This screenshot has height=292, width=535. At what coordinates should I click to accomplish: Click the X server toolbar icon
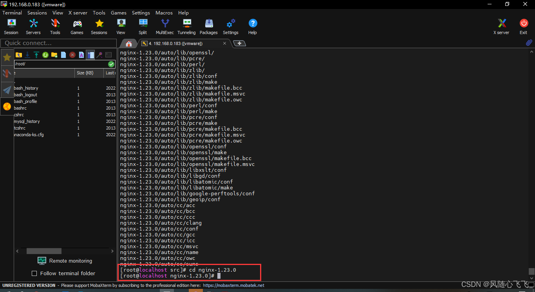tap(501, 27)
